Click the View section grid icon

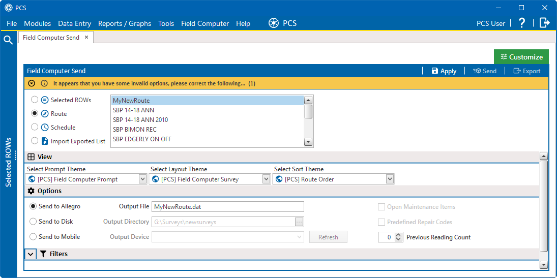click(x=31, y=157)
